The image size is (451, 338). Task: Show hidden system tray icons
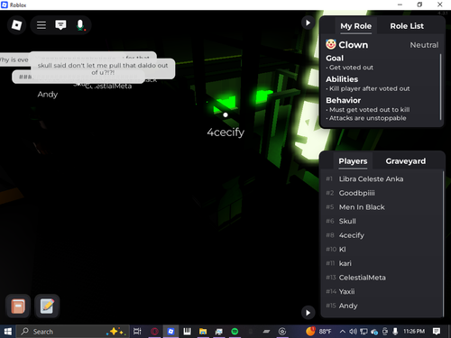(342, 332)
